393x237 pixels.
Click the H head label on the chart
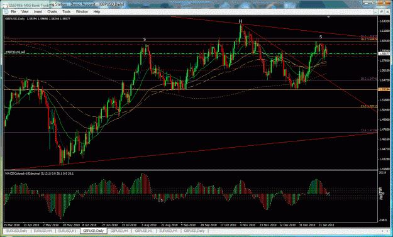click(240, 21)
